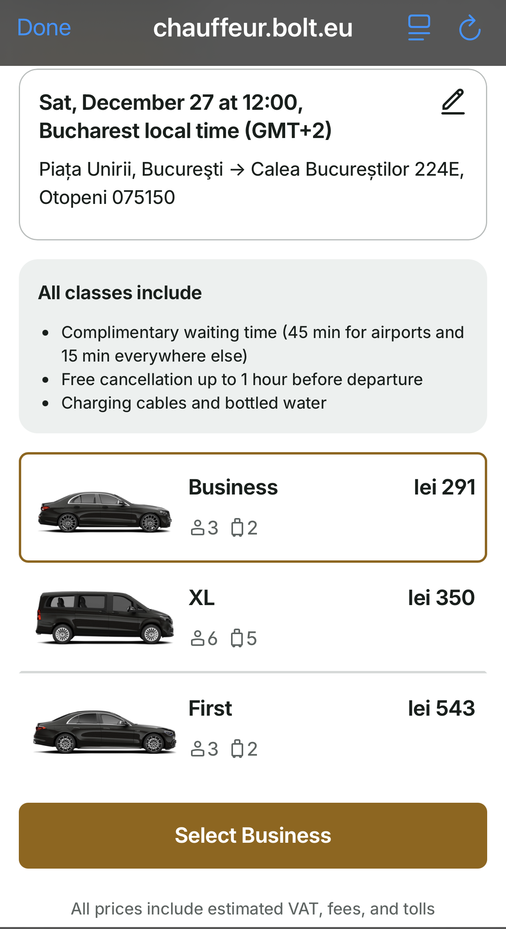Pick the First class option
506x929 pixels.
tap(210, 709)
